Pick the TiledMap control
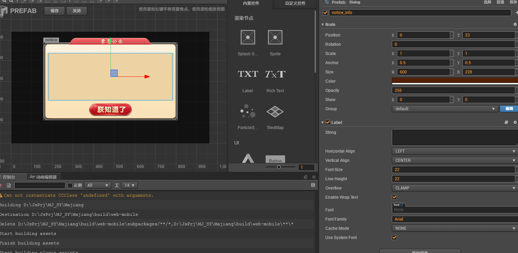518x253 pixels. pos(275,111)
